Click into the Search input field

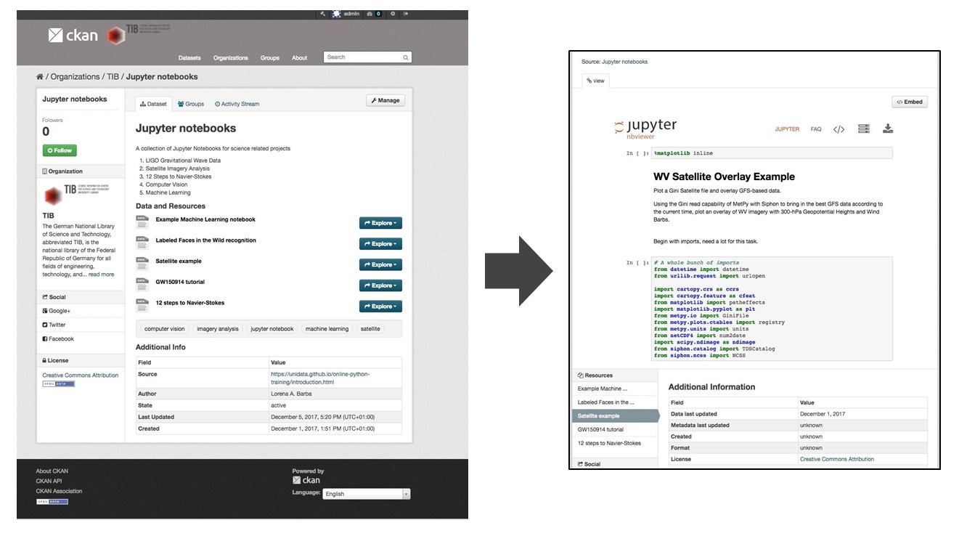pos(362,57)
